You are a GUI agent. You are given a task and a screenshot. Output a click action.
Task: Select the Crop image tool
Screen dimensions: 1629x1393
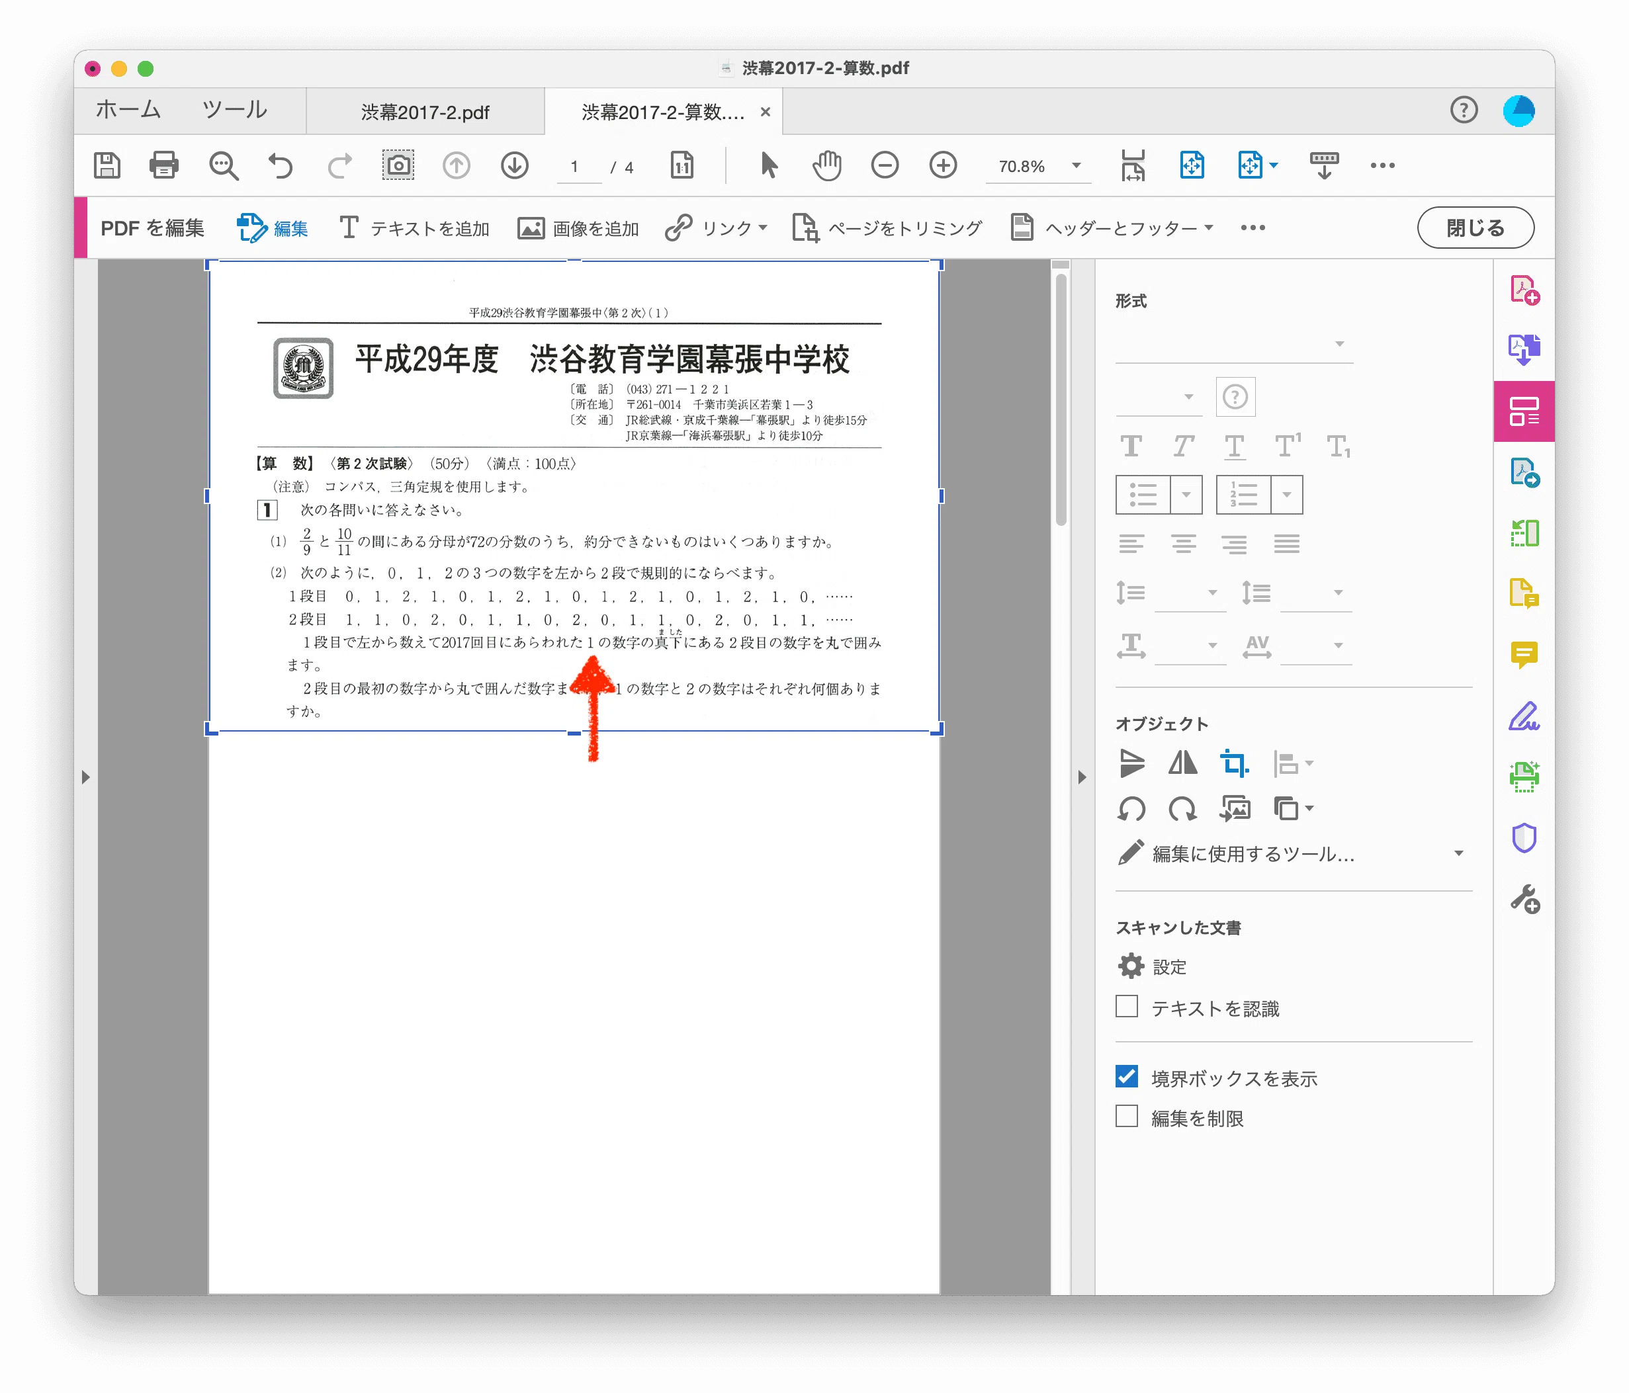tap(1235, 763)
